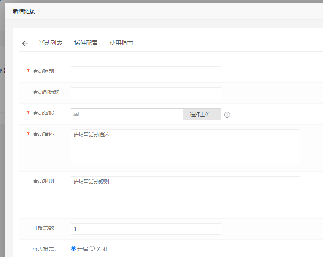
Task: Click the help question mark icon
Action: click(x=227, y=115)
